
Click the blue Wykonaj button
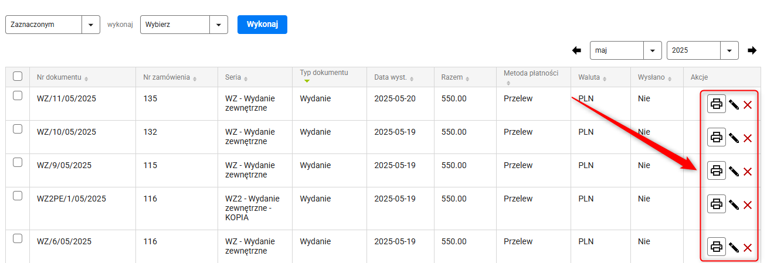pyautogui.click(x=262, y=25)
